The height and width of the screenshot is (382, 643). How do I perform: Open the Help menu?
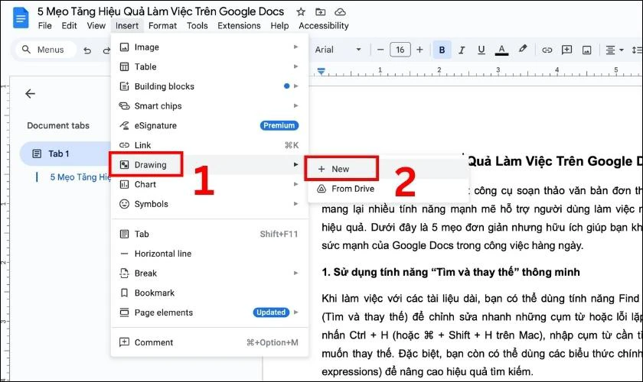pyautogui.click(x=279, y=26)
